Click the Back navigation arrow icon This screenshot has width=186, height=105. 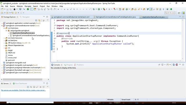tap(16, 13)
